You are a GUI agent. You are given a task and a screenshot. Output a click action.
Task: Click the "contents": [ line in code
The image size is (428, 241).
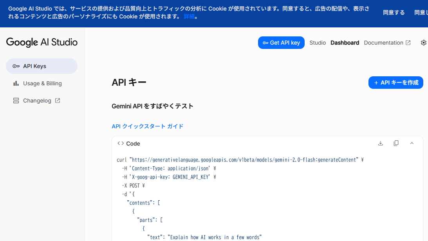click(143, 203)
